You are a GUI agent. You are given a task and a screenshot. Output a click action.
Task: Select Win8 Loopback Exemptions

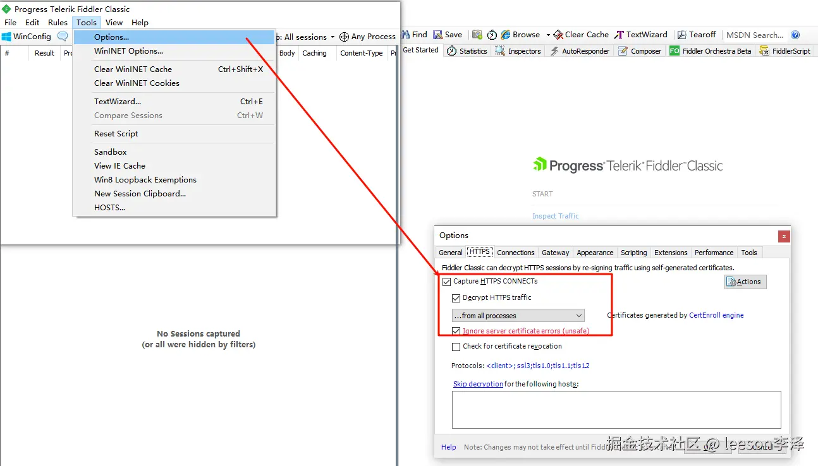[174, 180]
